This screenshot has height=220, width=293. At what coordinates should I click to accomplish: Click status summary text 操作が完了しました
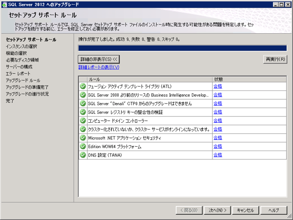pos(97,39)
